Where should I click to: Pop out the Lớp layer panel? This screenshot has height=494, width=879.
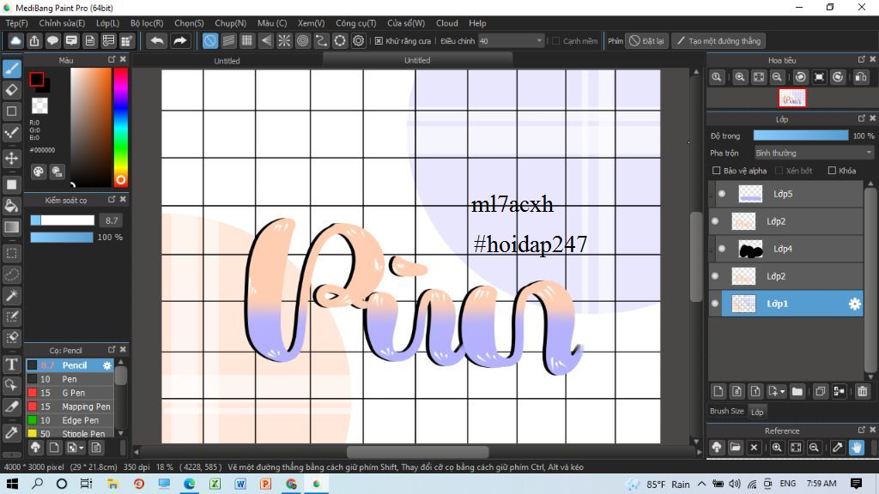(862, 118)
